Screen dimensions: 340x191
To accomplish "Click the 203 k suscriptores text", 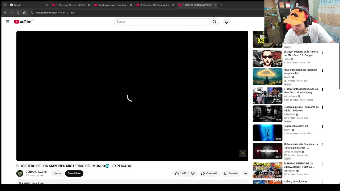I will point(34,176).
